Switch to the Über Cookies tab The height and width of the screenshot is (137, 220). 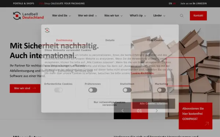pyautogui.click(x=156, y=40)
